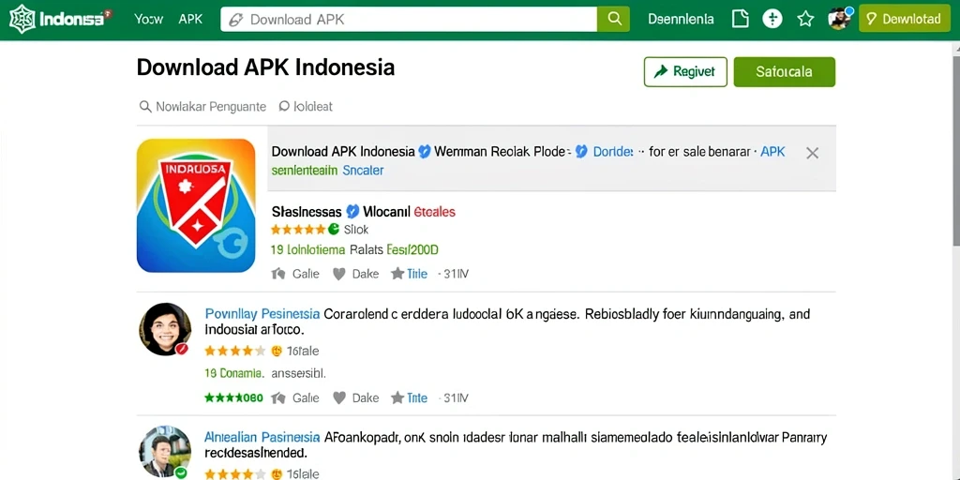The height and width of the screenshot is (480, 960).
Task: Open the sernlenteaiin Sncaler link
Action: click(327, 171)
